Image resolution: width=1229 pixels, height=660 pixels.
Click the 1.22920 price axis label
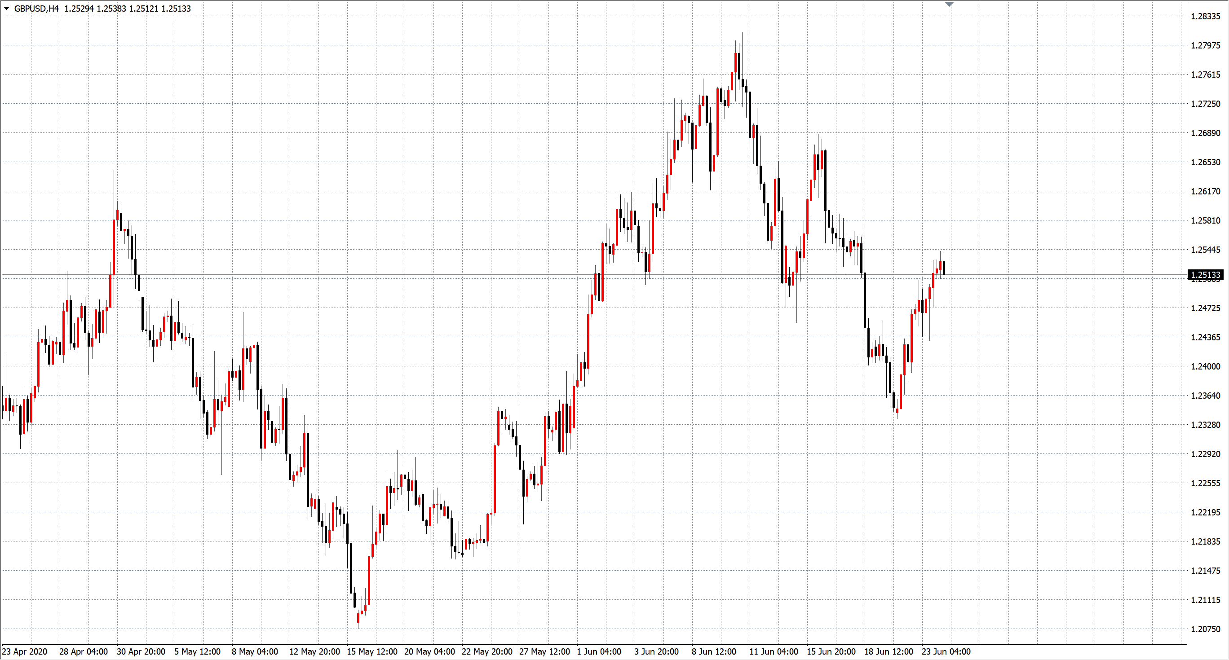[1206, 453]
